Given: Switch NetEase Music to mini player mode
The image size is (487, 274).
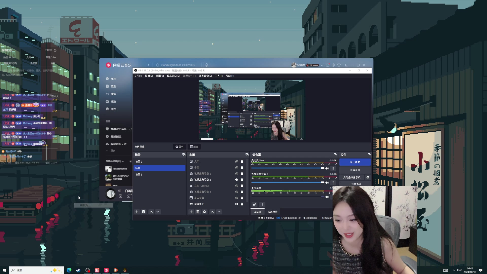Looking at the screenshot, I should (347, 65).
